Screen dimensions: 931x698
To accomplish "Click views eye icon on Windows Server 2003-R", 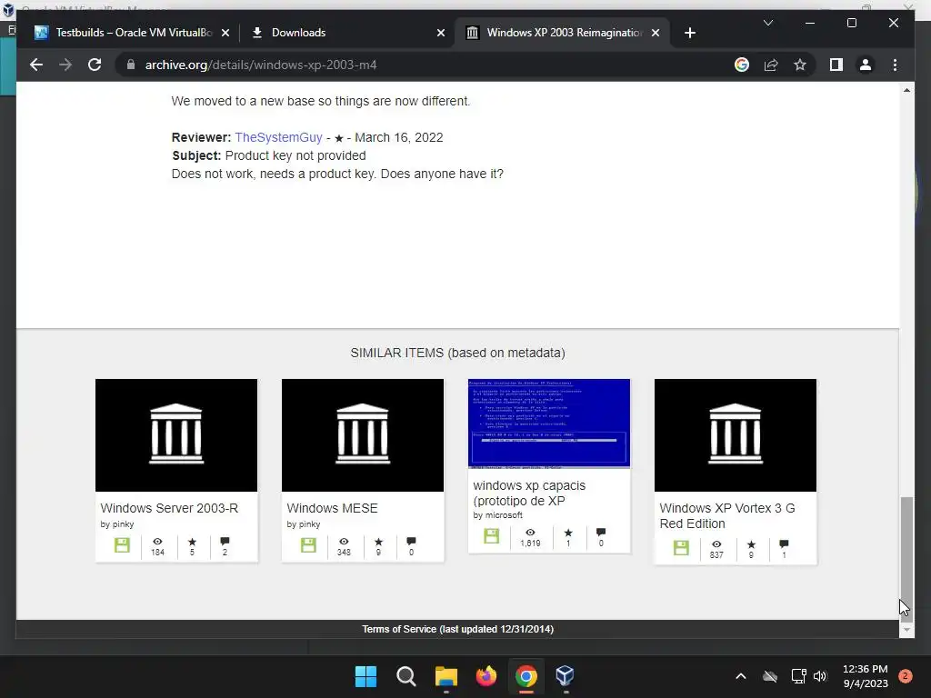I will [157, 542].
